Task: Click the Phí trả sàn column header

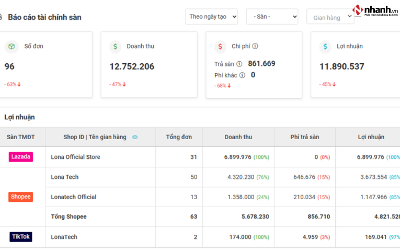Action: (x=305, y=137)
